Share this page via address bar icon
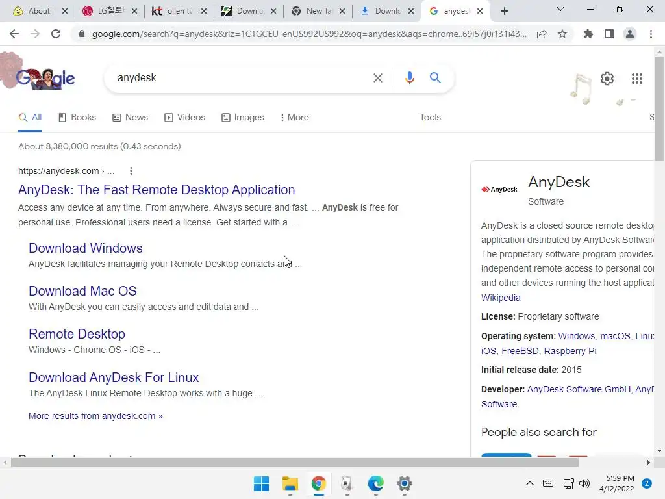665x499 pixels. [x=542, y=34]
